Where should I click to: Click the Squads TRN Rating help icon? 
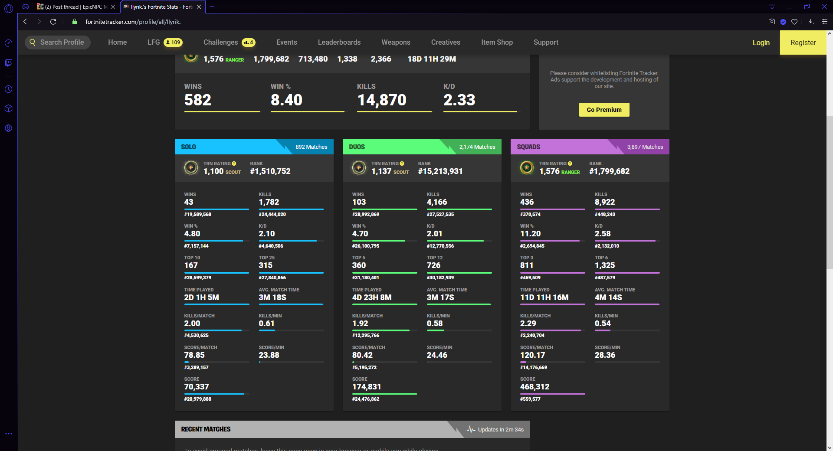coord(570,163)
